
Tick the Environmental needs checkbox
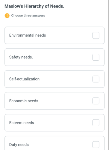pyautogui.click(x=96, y=35)
